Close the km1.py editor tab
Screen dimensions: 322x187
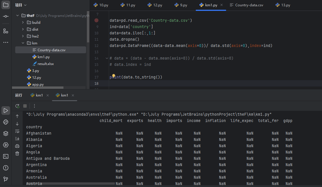tap(222, 5)
